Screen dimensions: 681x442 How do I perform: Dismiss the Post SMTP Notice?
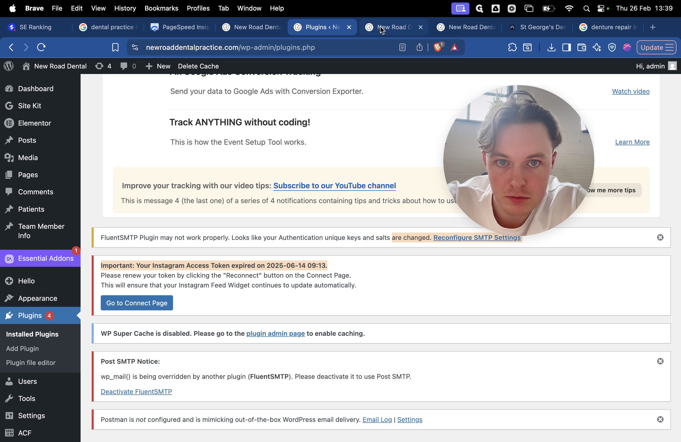coord(660,361)
